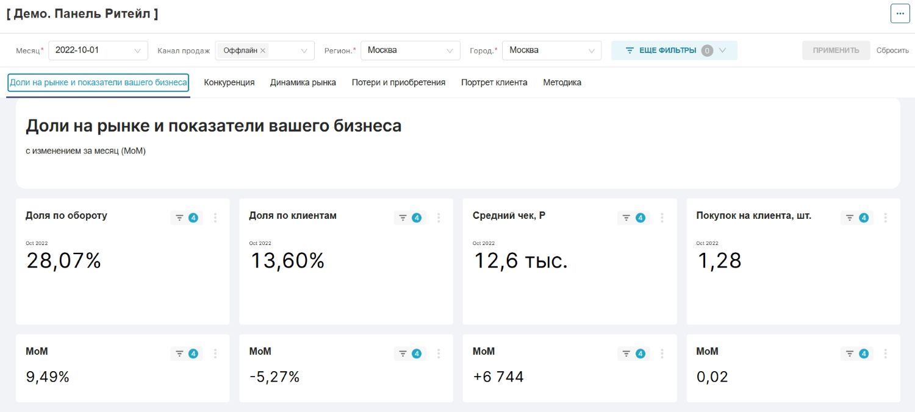The height and width of the screenshot is (412, 915).
Task: Open the Динамика рынка tab
Action: pyautogui.click(x=303, y=82)
